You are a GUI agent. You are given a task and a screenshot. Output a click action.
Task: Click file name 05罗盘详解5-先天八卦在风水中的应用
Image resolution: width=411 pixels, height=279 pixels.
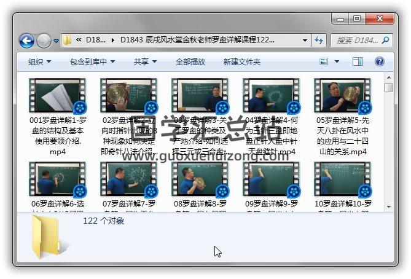(x=343, y=136)
